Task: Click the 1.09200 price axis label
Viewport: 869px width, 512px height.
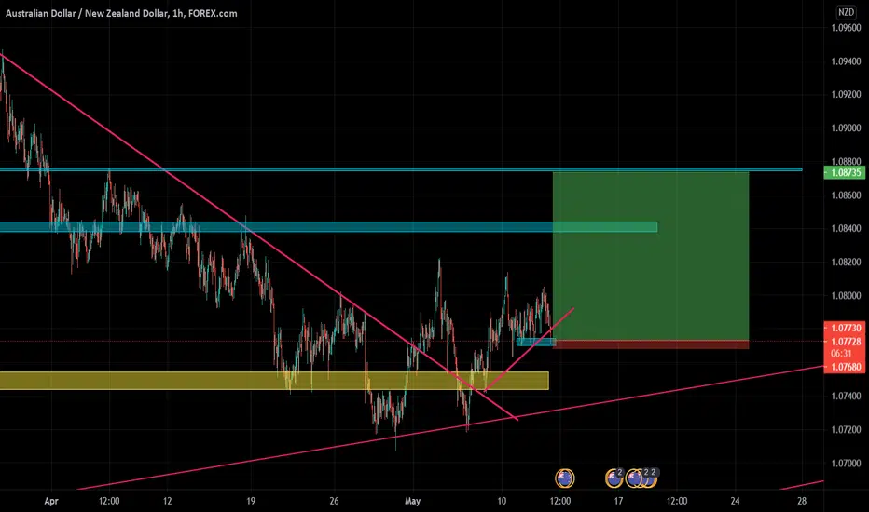Action: (x=846, y=95)
